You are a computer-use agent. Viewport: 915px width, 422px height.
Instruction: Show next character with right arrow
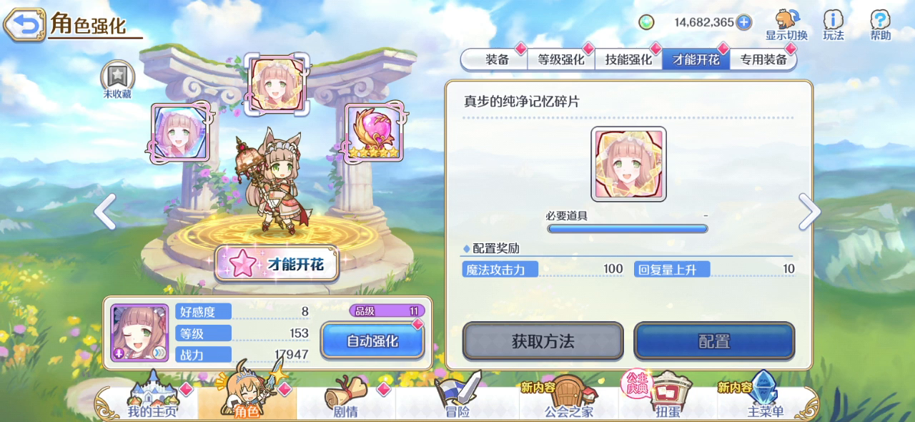(809, 212)
